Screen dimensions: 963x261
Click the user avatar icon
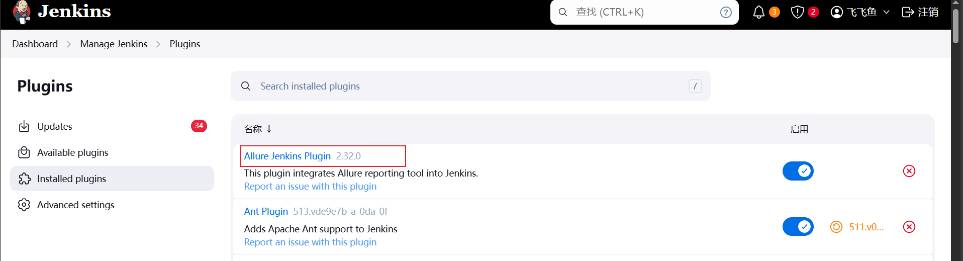click(837, 12)
